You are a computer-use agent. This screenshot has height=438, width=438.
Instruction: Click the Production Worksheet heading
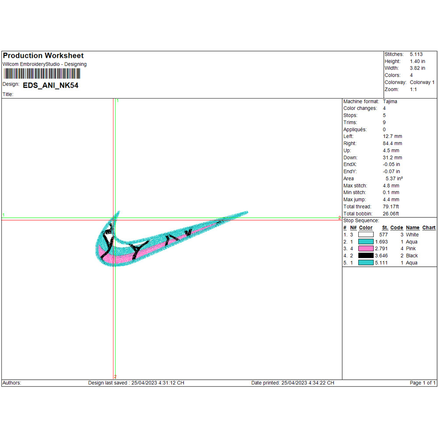pos(43,56)
